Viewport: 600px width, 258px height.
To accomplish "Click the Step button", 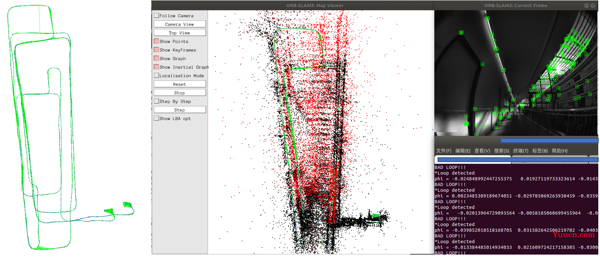I will click(180, 110).
